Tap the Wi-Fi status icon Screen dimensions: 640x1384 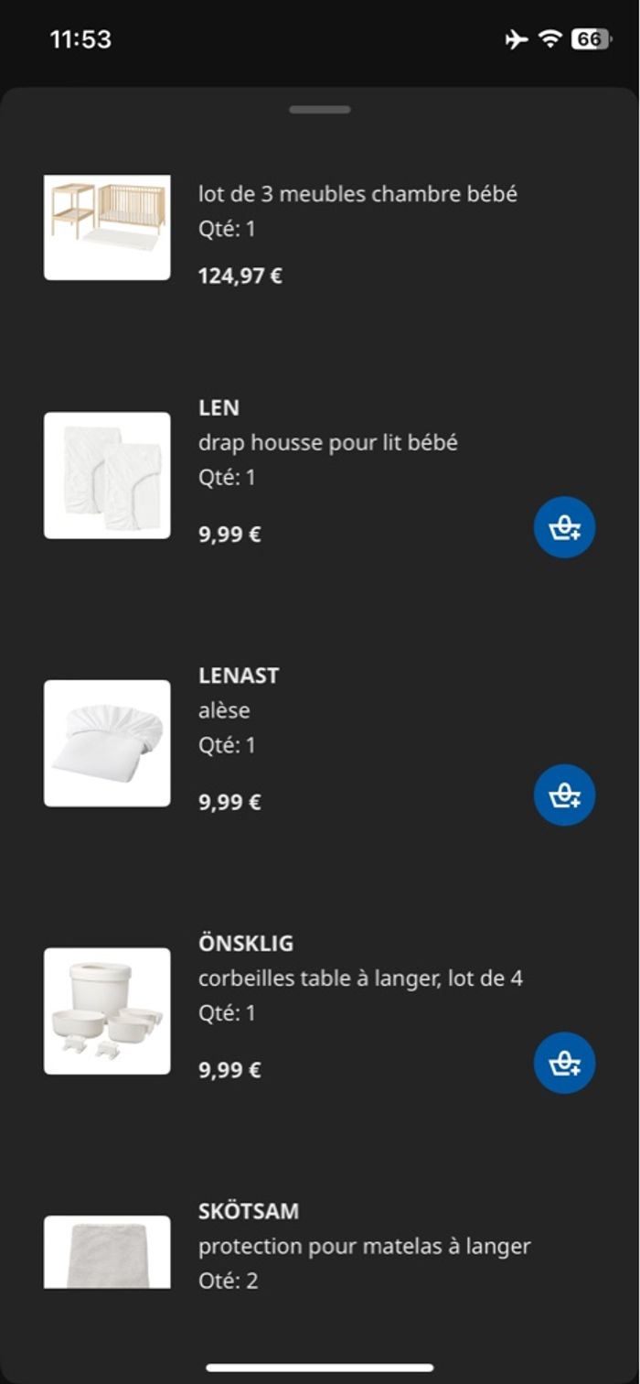pos(549,39)
